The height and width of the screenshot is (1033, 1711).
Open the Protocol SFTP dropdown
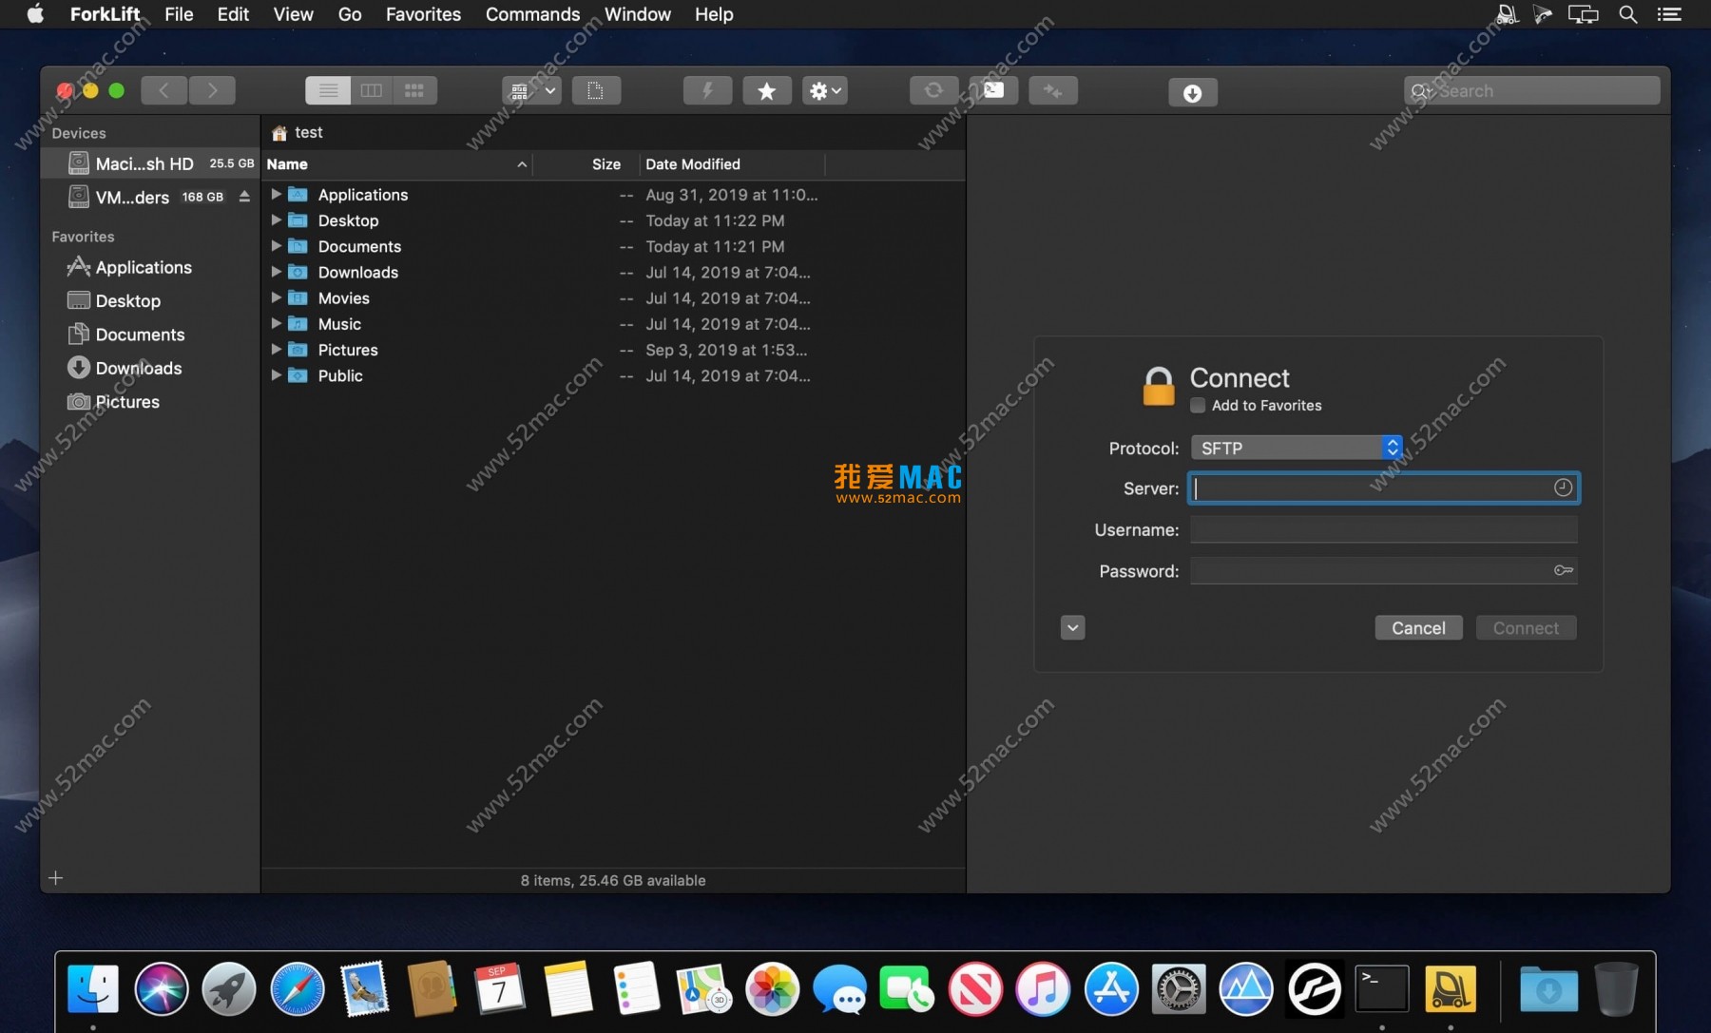click(1297, 448)
